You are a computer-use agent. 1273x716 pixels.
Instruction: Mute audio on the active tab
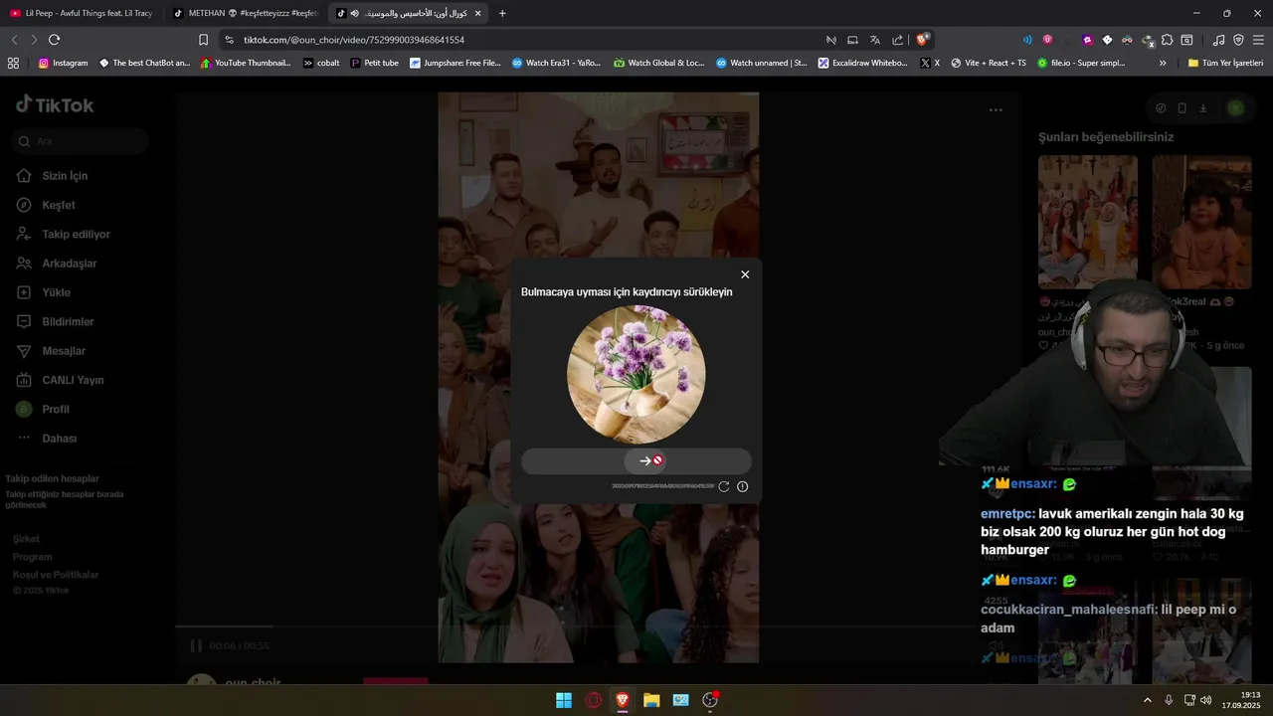(x=355, y=13)
